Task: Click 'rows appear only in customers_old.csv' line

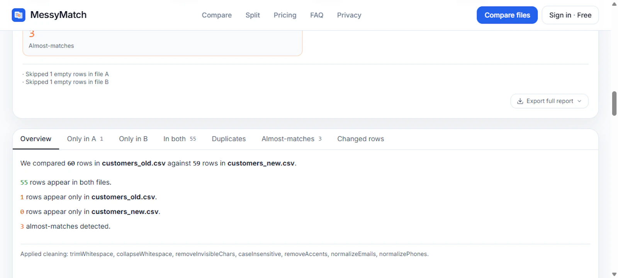Action: tap(88, 197)
